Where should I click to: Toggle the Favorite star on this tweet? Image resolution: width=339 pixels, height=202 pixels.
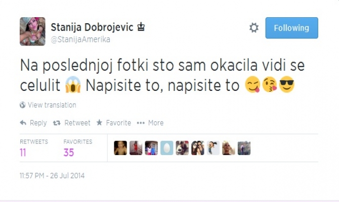coord(113,123)
